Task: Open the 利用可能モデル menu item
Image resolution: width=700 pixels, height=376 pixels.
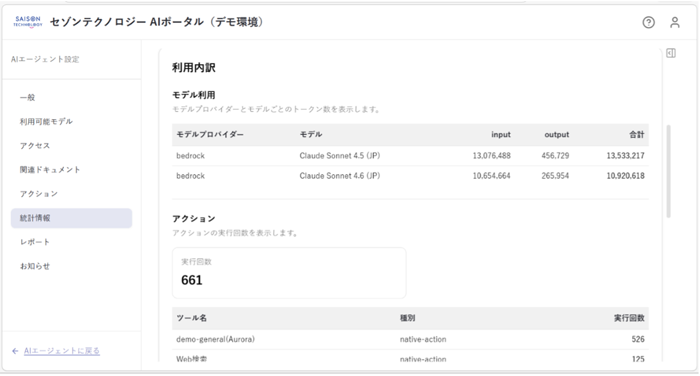Action: click(x=71, y=122)
